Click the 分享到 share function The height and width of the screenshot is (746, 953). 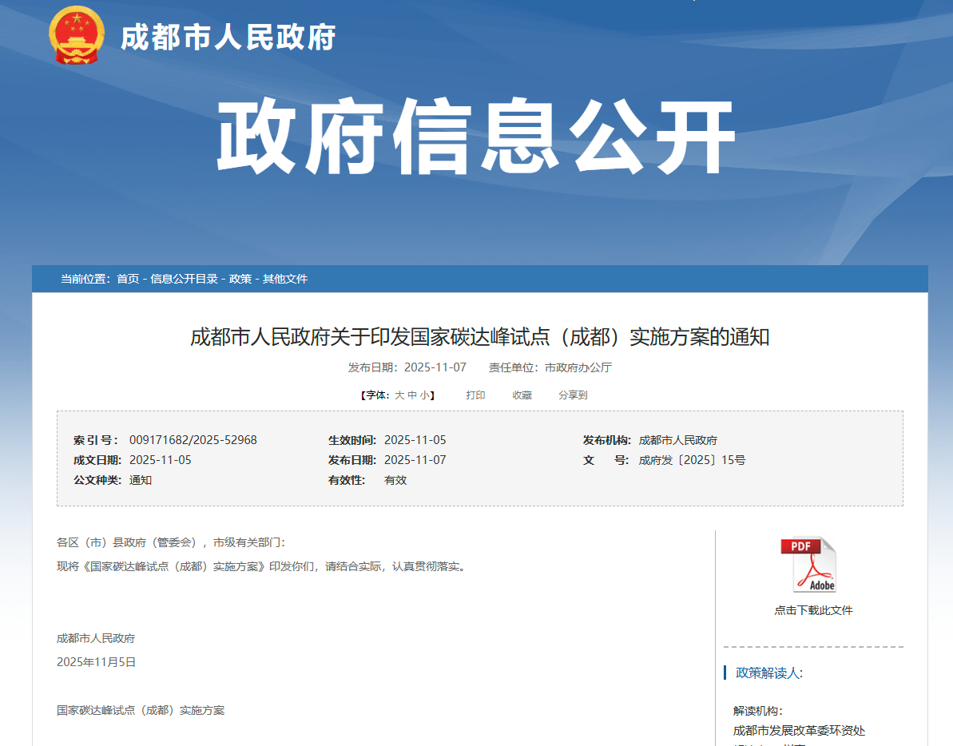tap(572, 395)
